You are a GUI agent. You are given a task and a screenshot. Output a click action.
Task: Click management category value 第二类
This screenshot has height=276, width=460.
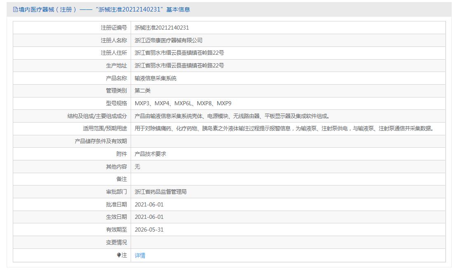[x=143, y=91]
